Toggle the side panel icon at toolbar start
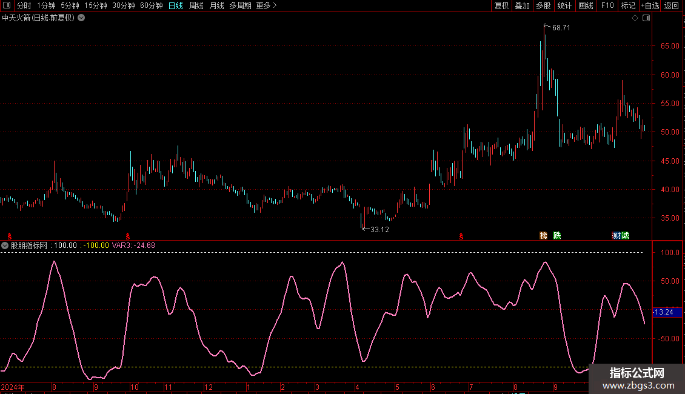 point(7,5)
